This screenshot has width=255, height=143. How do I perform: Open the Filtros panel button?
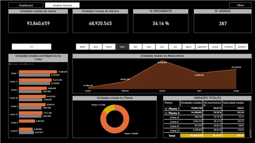240,5
